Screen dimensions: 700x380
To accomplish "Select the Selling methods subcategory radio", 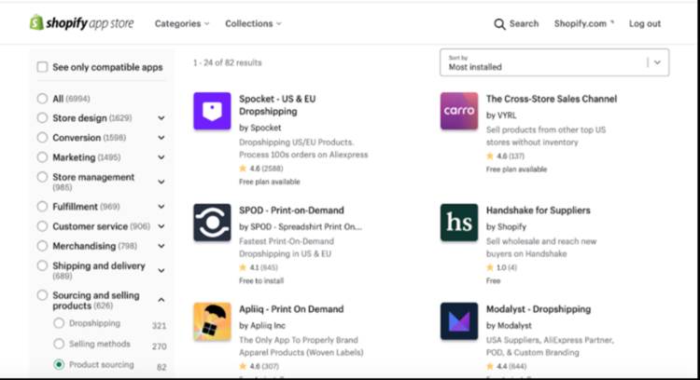I will (x=59, y=344).
